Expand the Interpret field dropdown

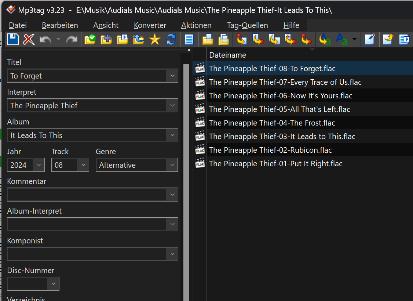[x=172, y=105]
